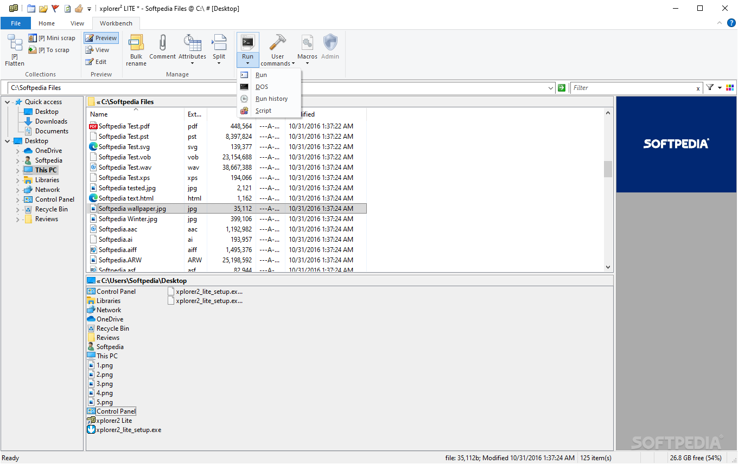Open the color-coding grid icon
738x464 pixels.
[x=730, y=88]
